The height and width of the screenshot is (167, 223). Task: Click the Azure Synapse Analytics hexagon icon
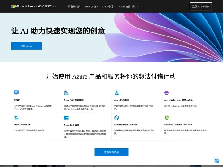tap(116, 118)
